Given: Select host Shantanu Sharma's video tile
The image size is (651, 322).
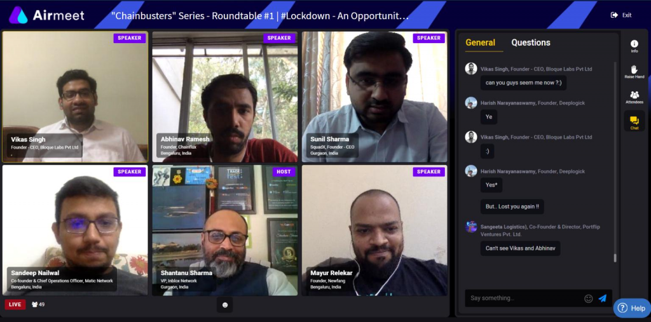Looking at the screenshot, I should tap(224, 231).
